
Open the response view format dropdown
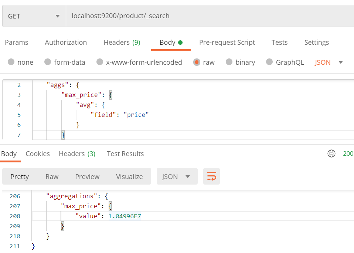coord(177,176)
